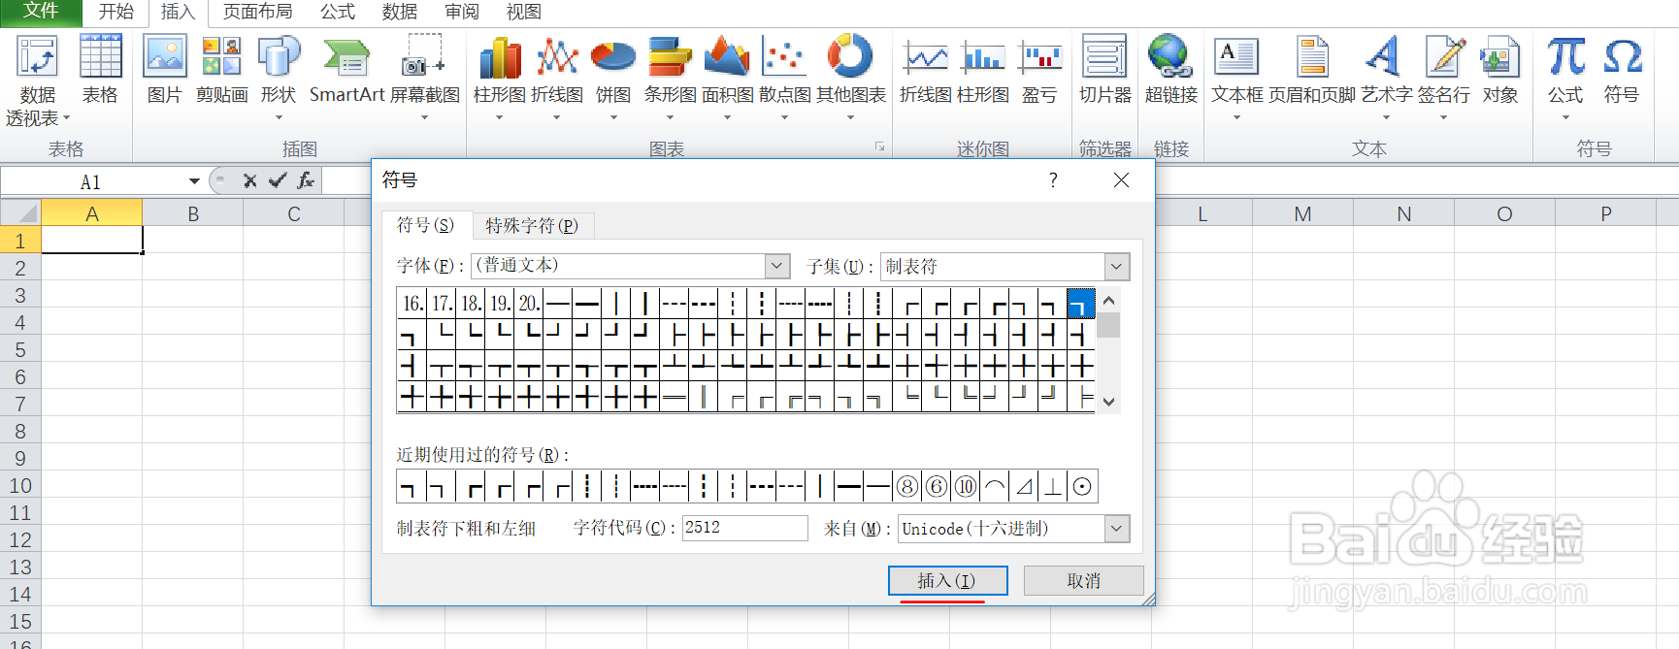Select column header M
This screenshot has width=1679, height=649.
click(x=1302, y=213)
